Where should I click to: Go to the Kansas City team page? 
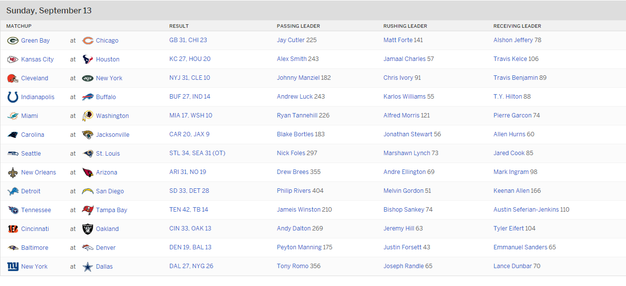click(x=37, y=59)
